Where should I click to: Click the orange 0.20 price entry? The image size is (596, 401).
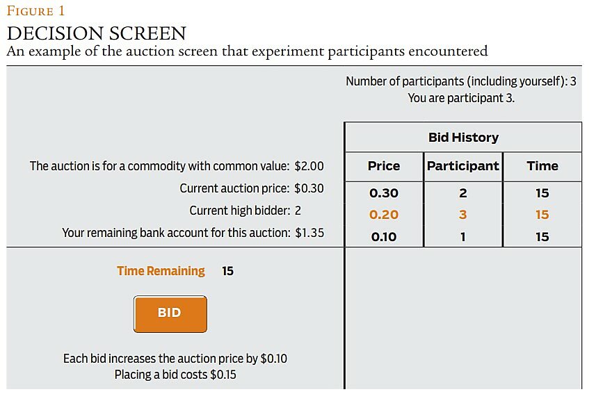(x=384, y=215)
